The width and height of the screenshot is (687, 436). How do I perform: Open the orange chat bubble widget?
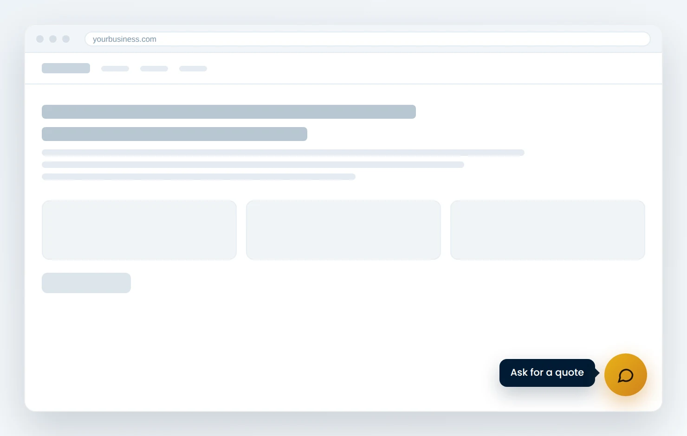point(626,375)
